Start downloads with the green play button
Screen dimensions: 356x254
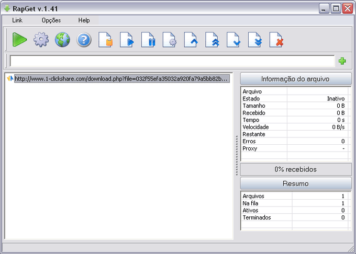tap(19, 40)
